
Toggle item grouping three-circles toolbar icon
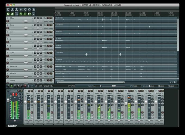click(x=13, y=14)
